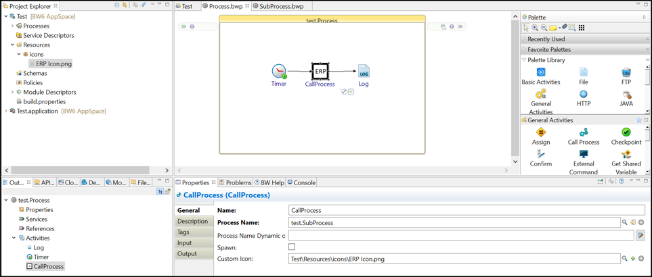Choose the Call Process palette item
Viewport: 652px width, 277px height.
pos(583,132)
